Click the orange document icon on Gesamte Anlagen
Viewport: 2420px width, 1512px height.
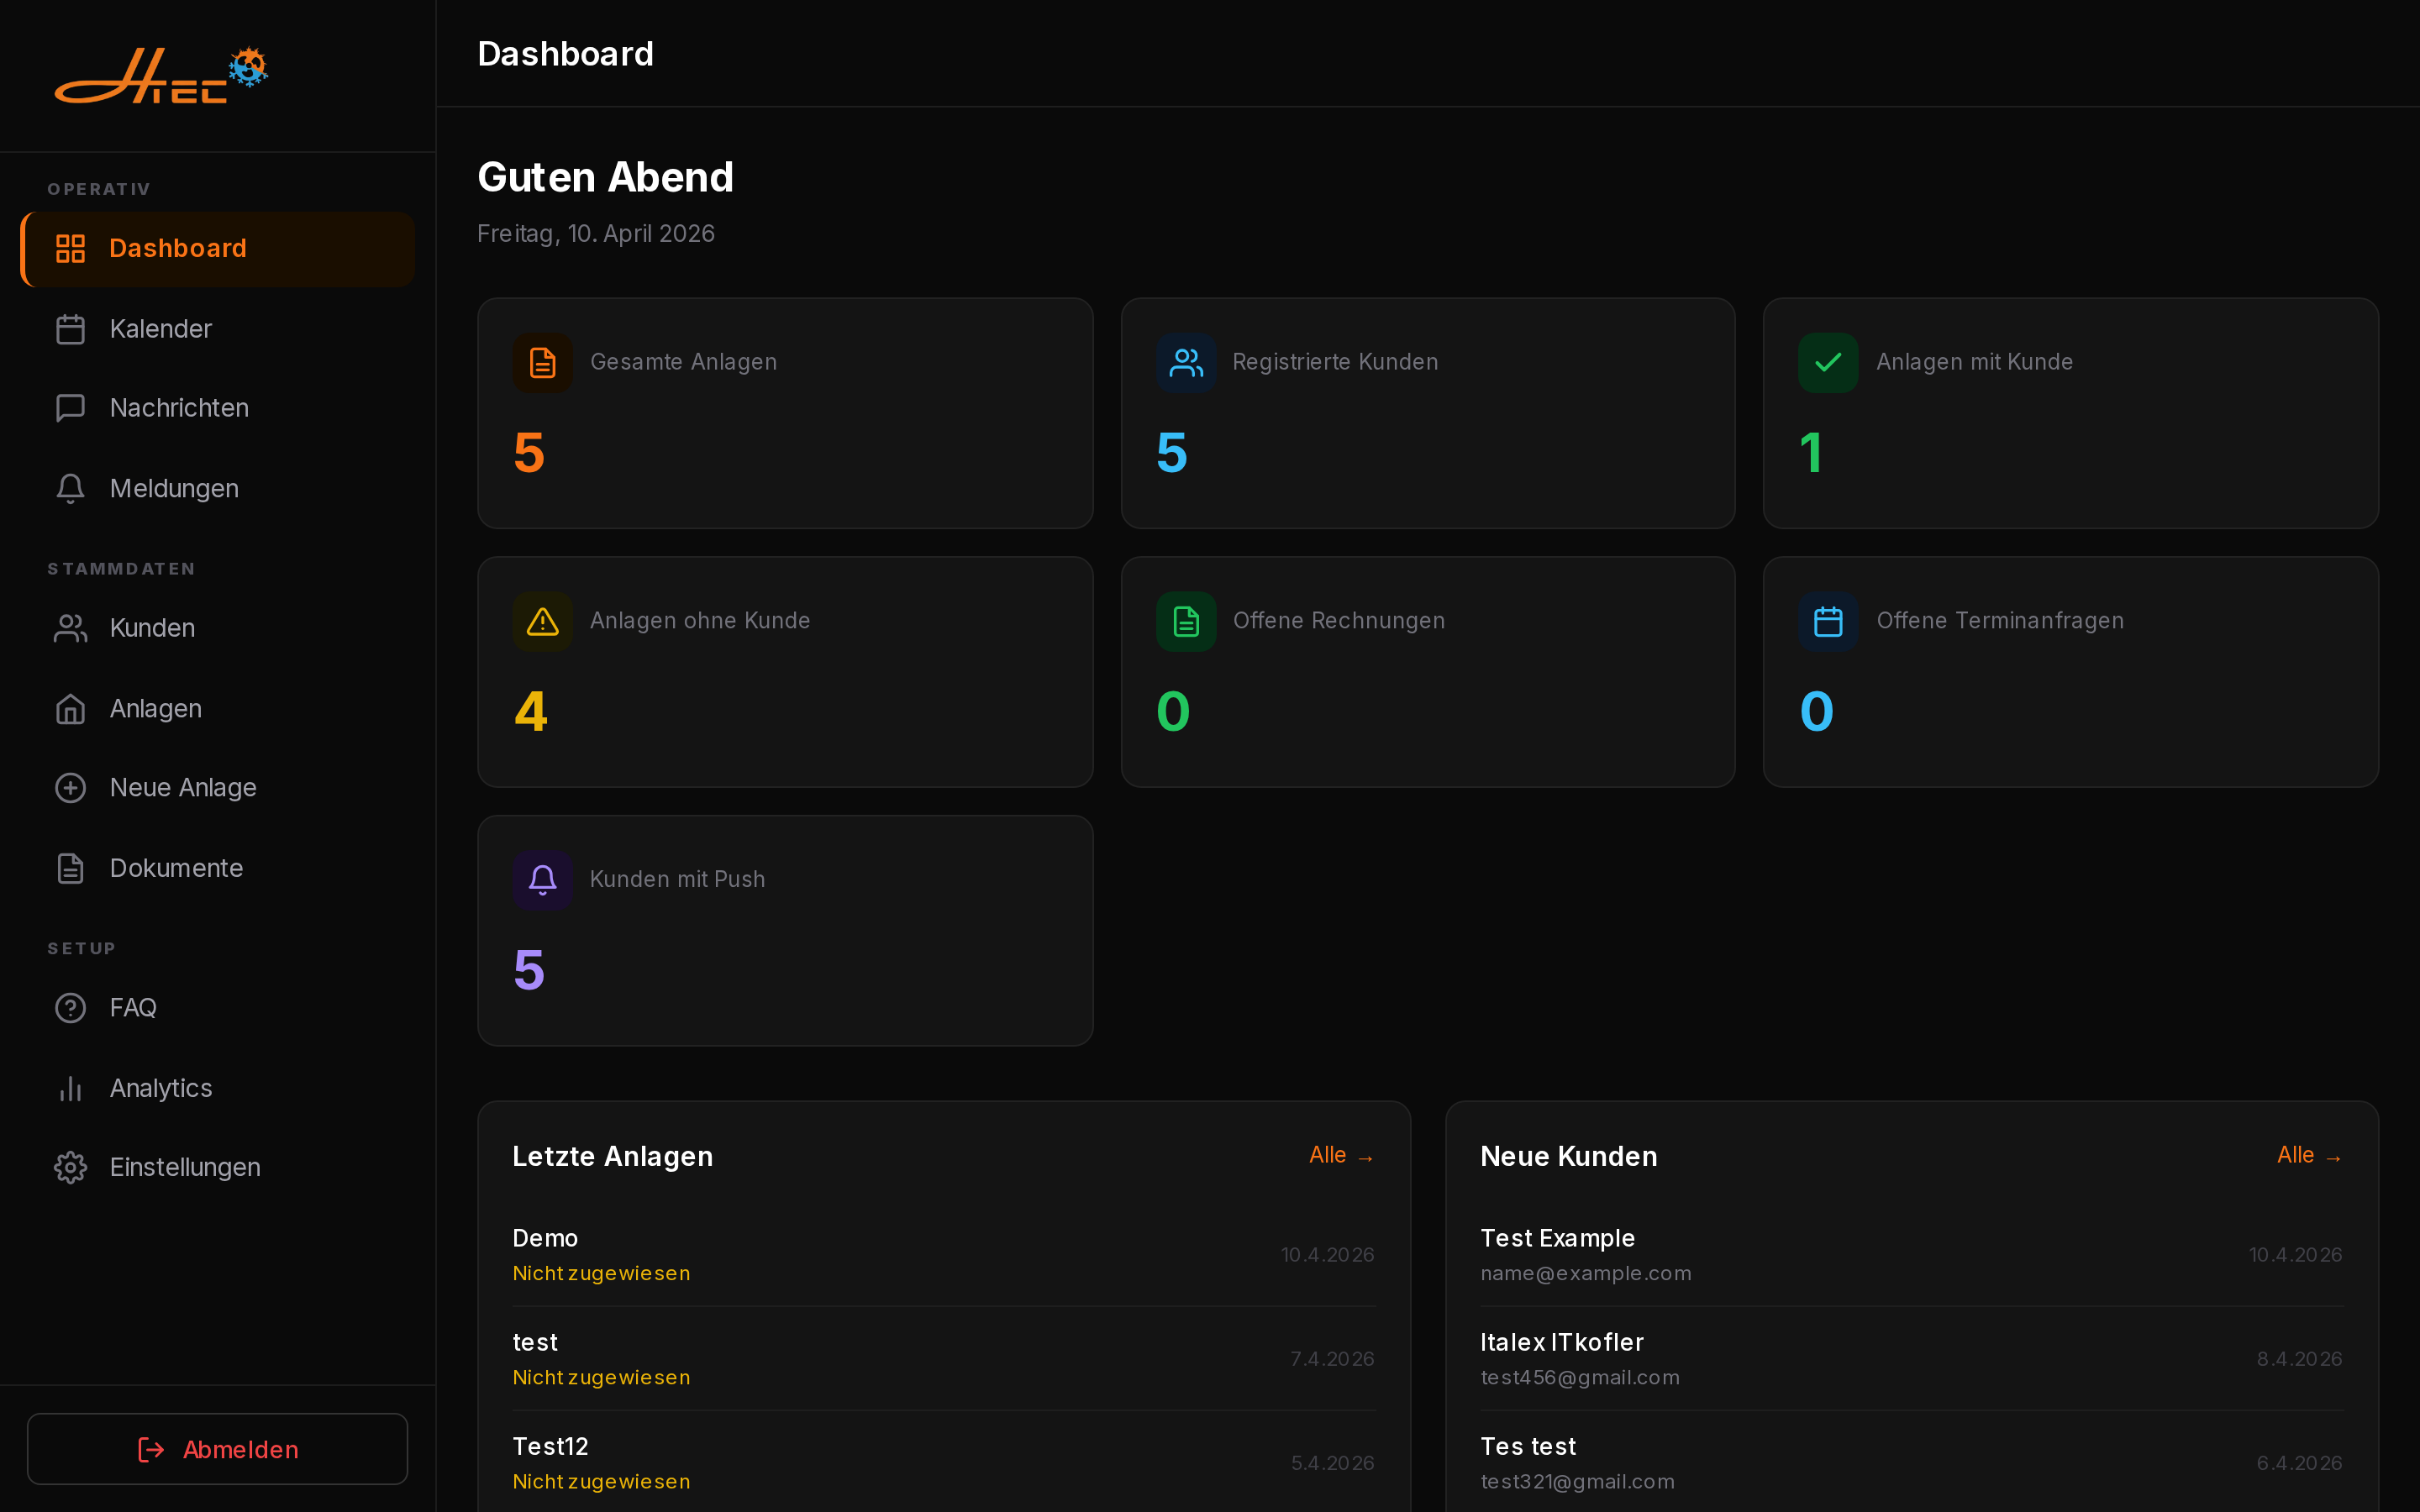tap(543, 362)
